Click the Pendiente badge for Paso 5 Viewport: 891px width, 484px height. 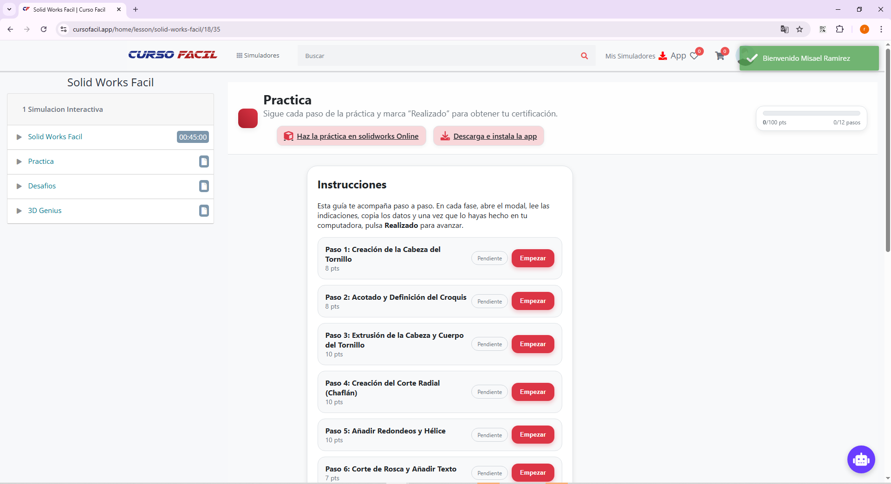click(x=489, y=435)
